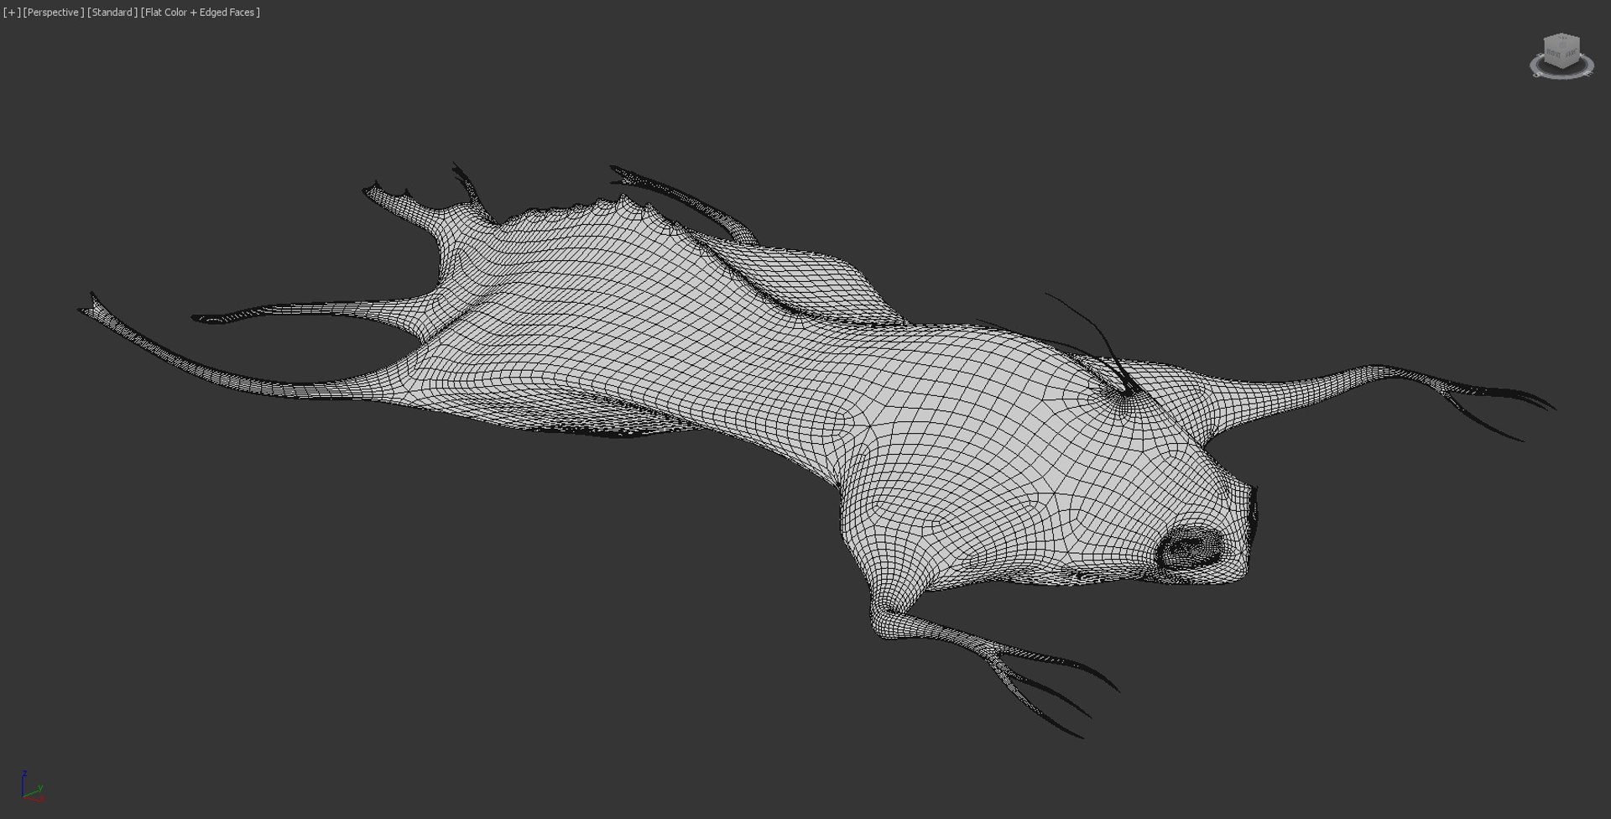
Task: Open the Perspective viewport view menu
Action: pyautogui.click(x=54, y=13)
